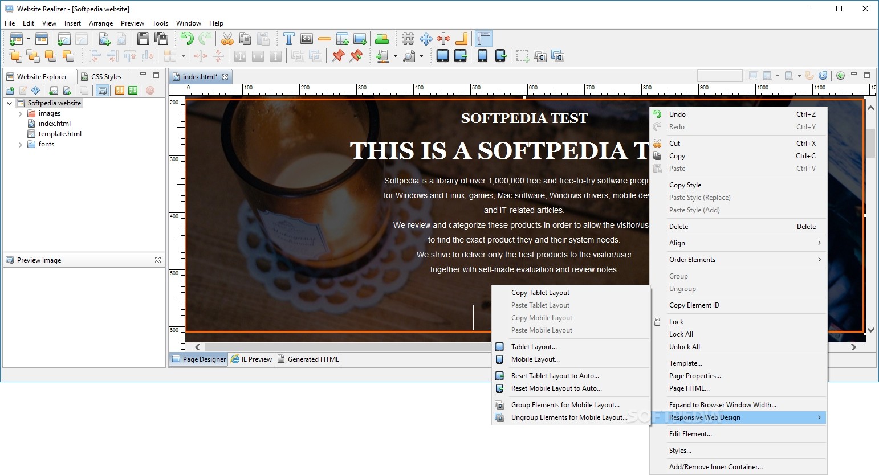This screenshot has width=879, height=475.
Task: Click the Save All icon
Action: (161, 39)
